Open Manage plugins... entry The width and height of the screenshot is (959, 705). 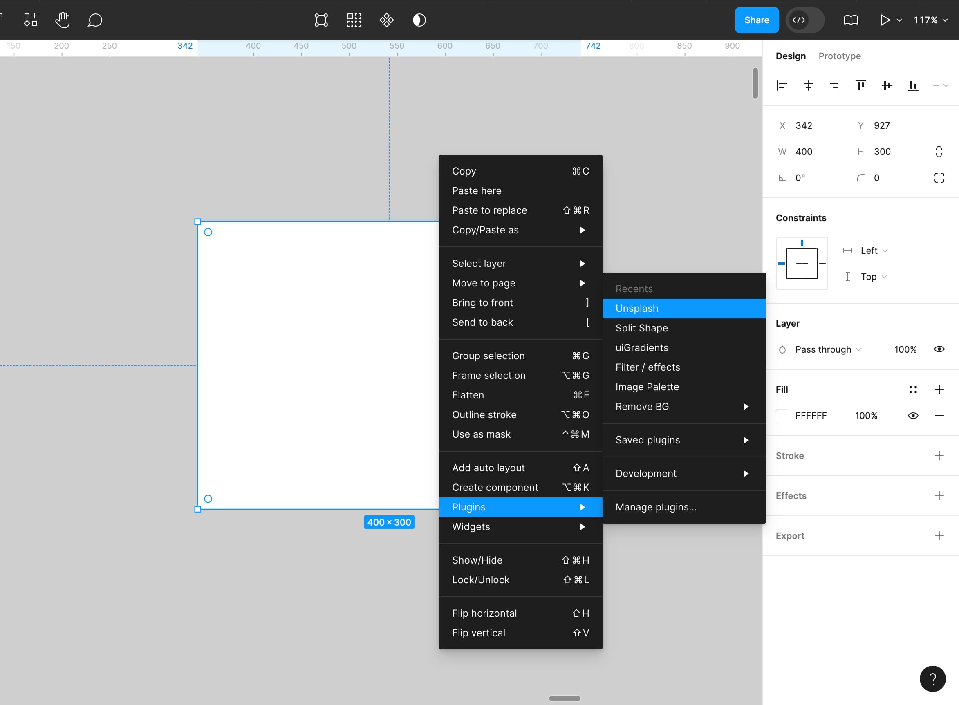click(x=684, y=507)
